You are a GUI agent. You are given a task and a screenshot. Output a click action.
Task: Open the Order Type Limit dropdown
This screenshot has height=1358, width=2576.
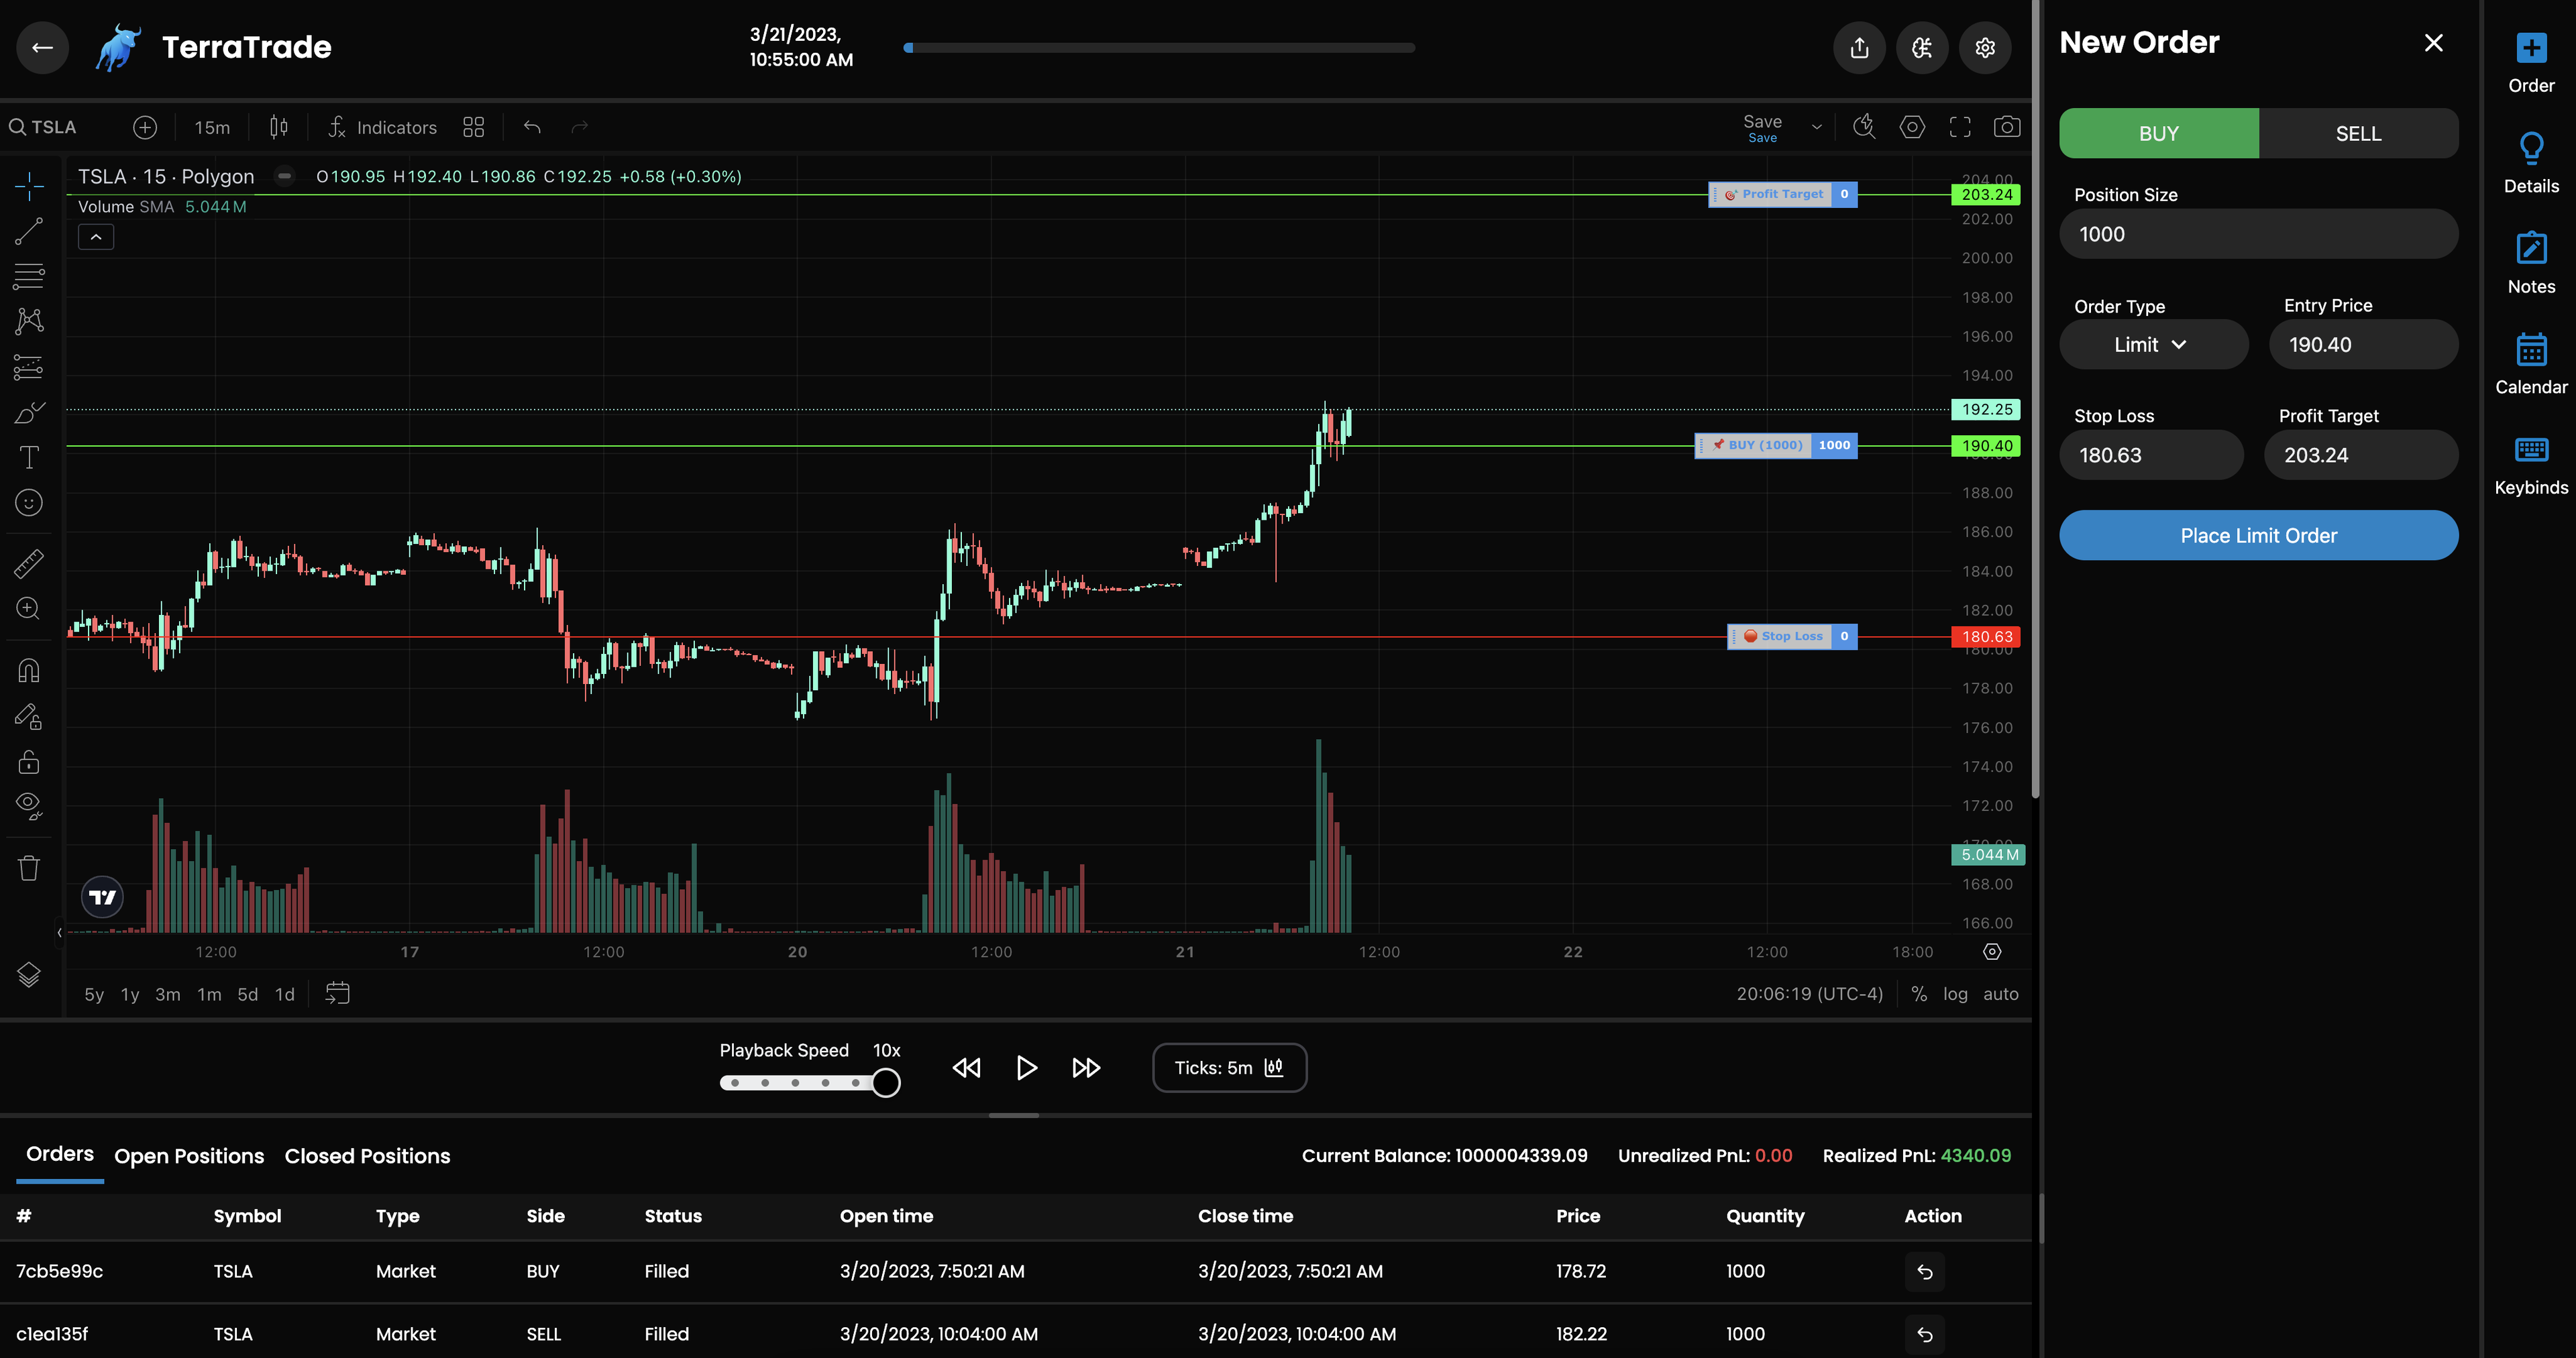[2153, 345]
